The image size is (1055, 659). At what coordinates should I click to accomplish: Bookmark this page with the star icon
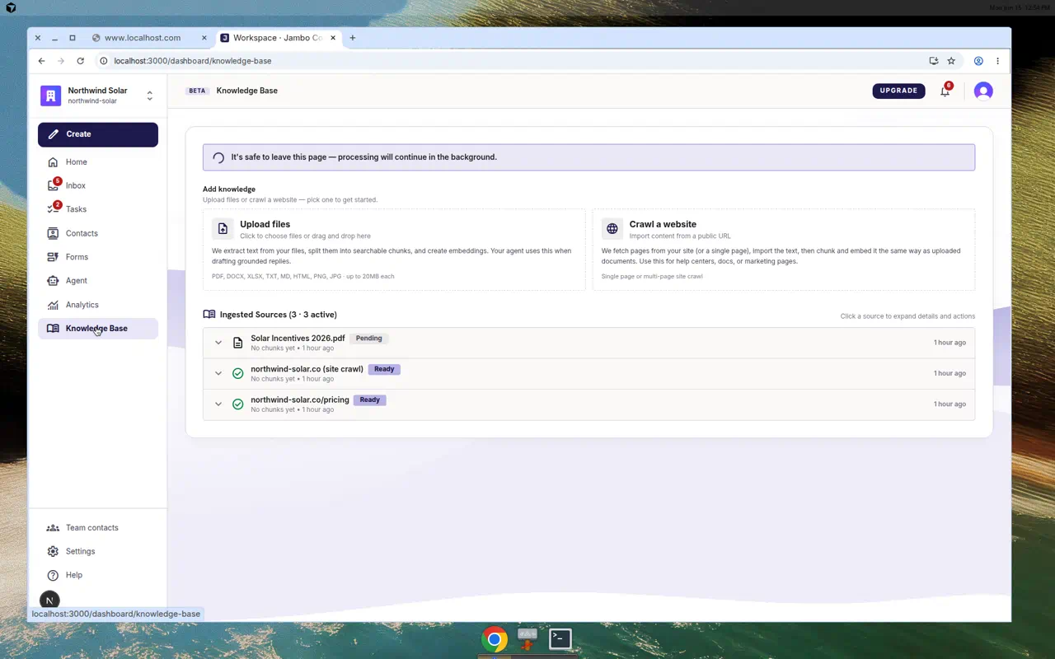951,61
